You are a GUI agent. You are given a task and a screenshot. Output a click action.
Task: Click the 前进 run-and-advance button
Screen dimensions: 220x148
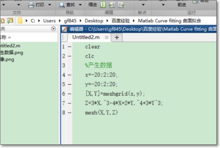pos(182,5)
